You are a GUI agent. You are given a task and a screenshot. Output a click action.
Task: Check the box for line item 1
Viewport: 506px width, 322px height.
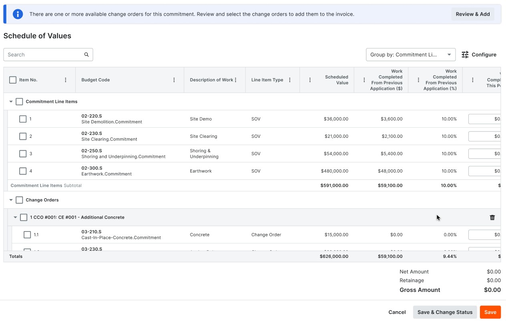coord(23,119)
